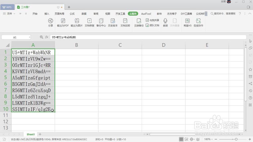Open the Name Box dropdown arrow
The image size is (253, 142).
[x=30, y=37]
